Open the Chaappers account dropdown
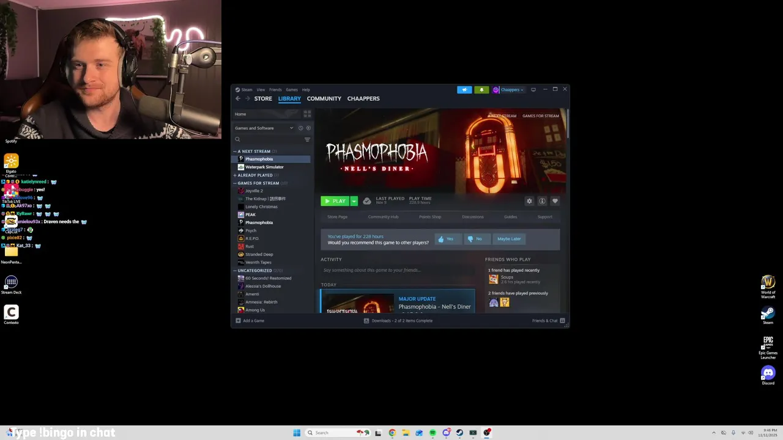 (508, 90)
